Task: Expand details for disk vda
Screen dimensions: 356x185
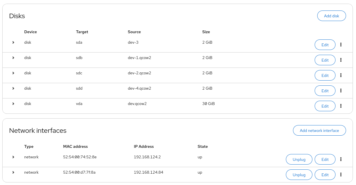Action: click(x=13, y=104)
